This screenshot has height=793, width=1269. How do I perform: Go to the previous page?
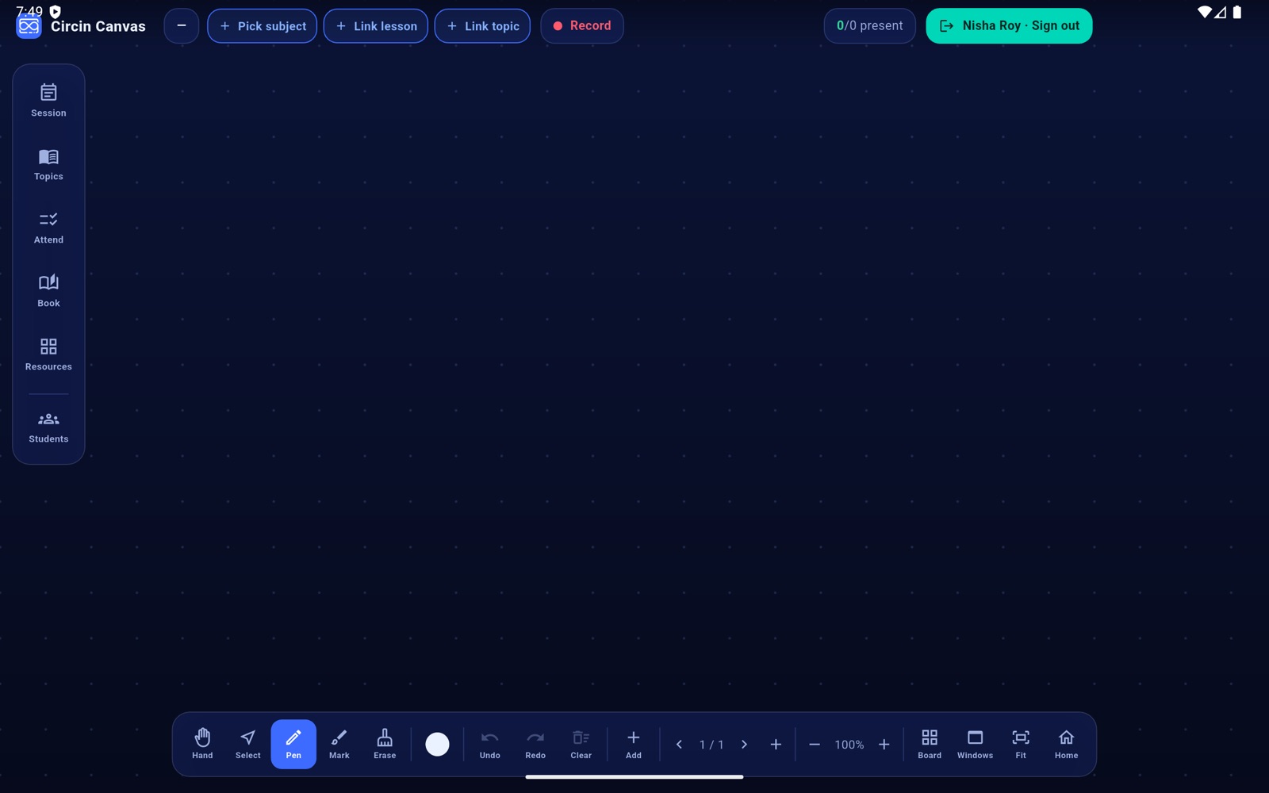pos(679,745)
